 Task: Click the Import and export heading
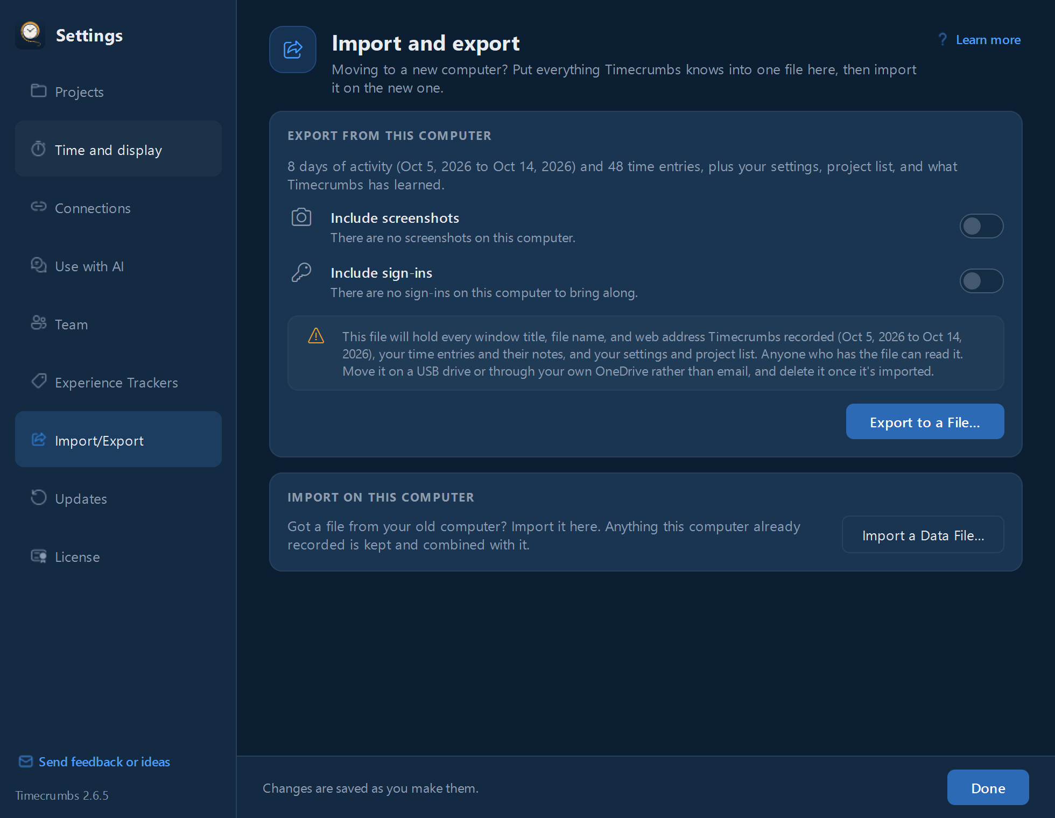[426, 43]
